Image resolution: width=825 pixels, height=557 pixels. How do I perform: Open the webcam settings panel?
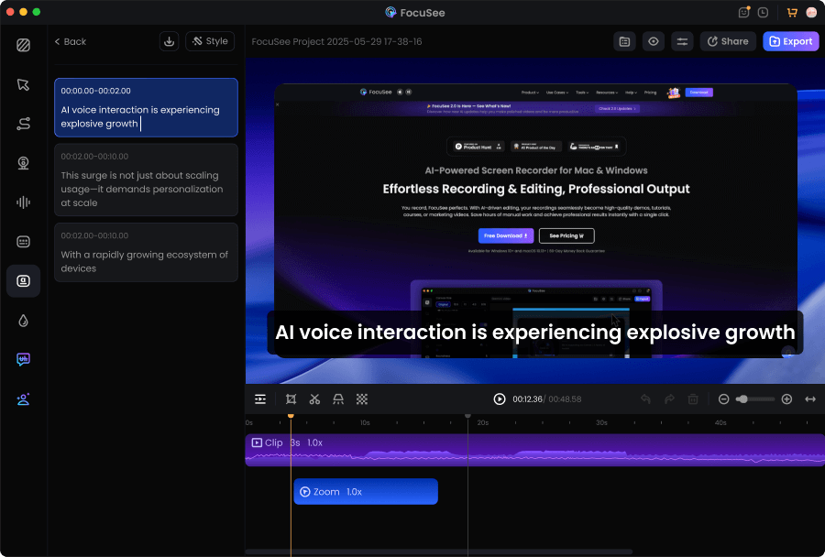[x=23, y=163]
